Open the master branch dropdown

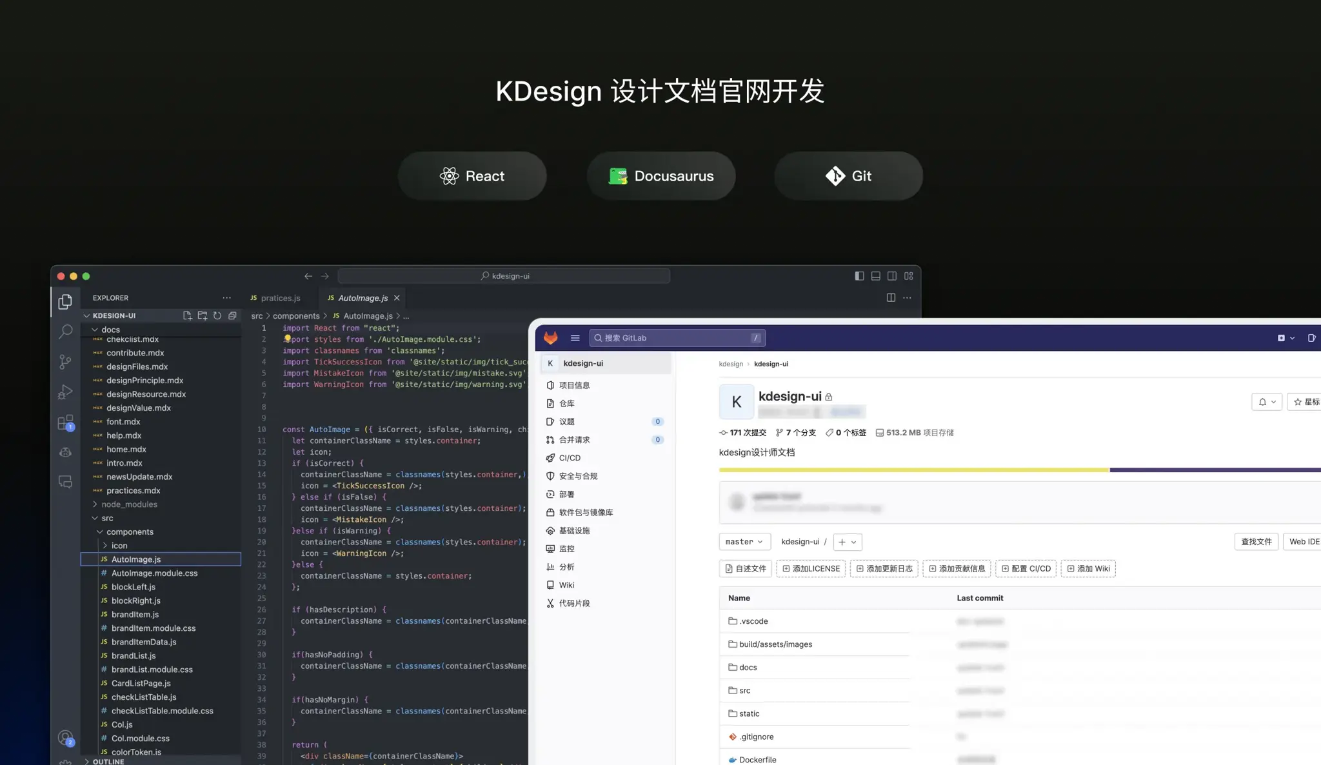[x=744, y=541]
